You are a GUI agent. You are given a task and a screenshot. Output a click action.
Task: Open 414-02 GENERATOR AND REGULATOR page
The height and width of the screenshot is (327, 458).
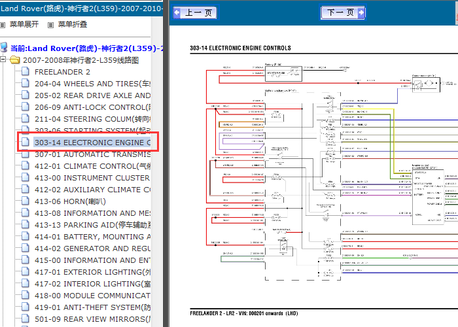93,249
